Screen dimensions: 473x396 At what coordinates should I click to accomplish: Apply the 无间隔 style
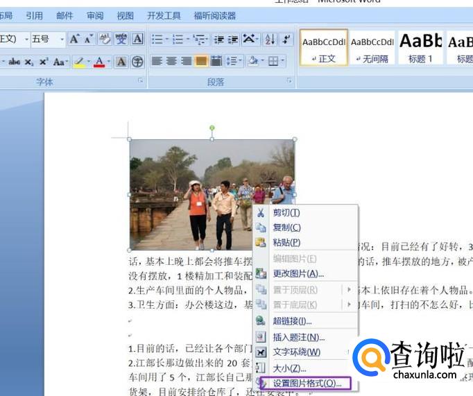(x=372, y=48)
